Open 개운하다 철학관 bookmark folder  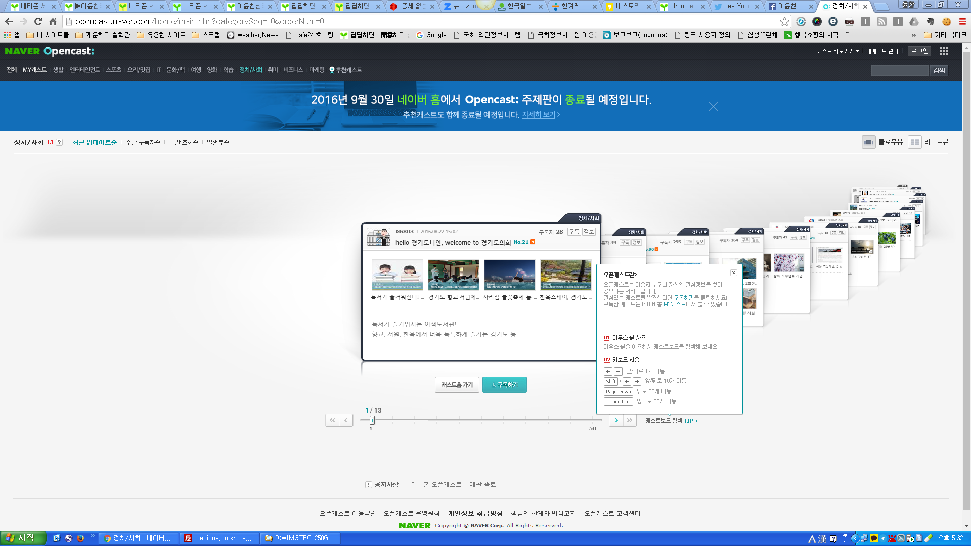pyautogui.click(x=103, y=35)
